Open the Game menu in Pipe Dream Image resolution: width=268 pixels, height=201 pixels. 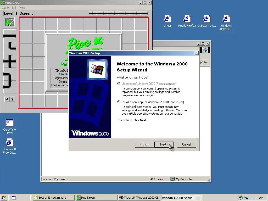coord(5,8)
